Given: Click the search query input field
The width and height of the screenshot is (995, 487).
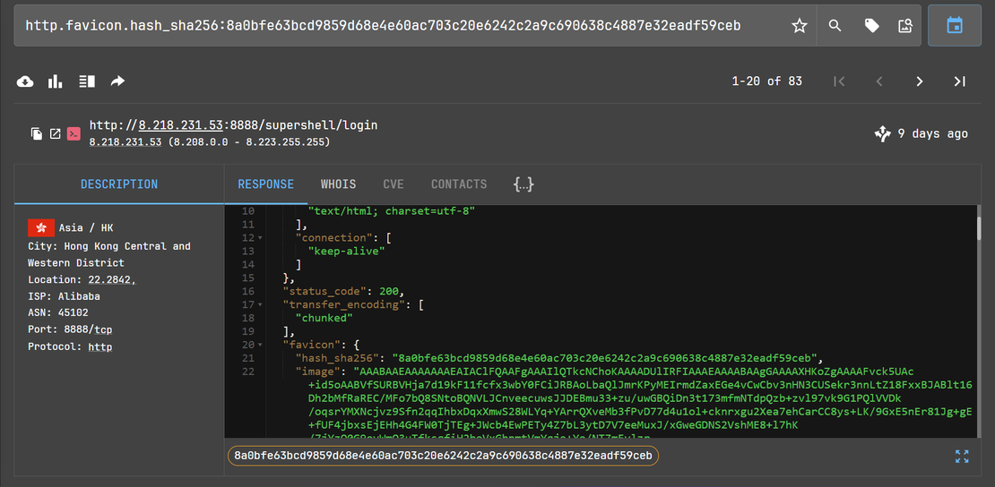Looking at the screenshot, I should pos(394,26).
